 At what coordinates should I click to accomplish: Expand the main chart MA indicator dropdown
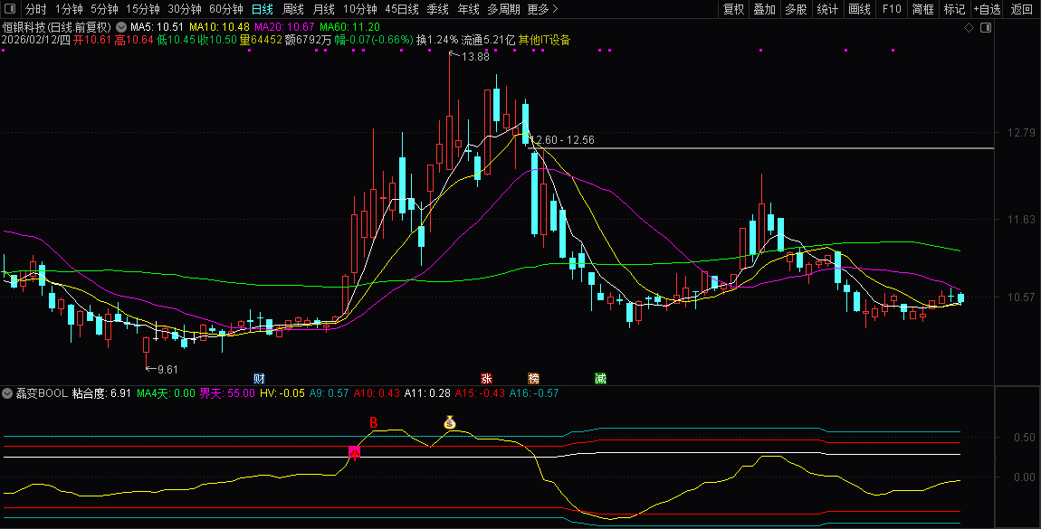tap(121, 28)
